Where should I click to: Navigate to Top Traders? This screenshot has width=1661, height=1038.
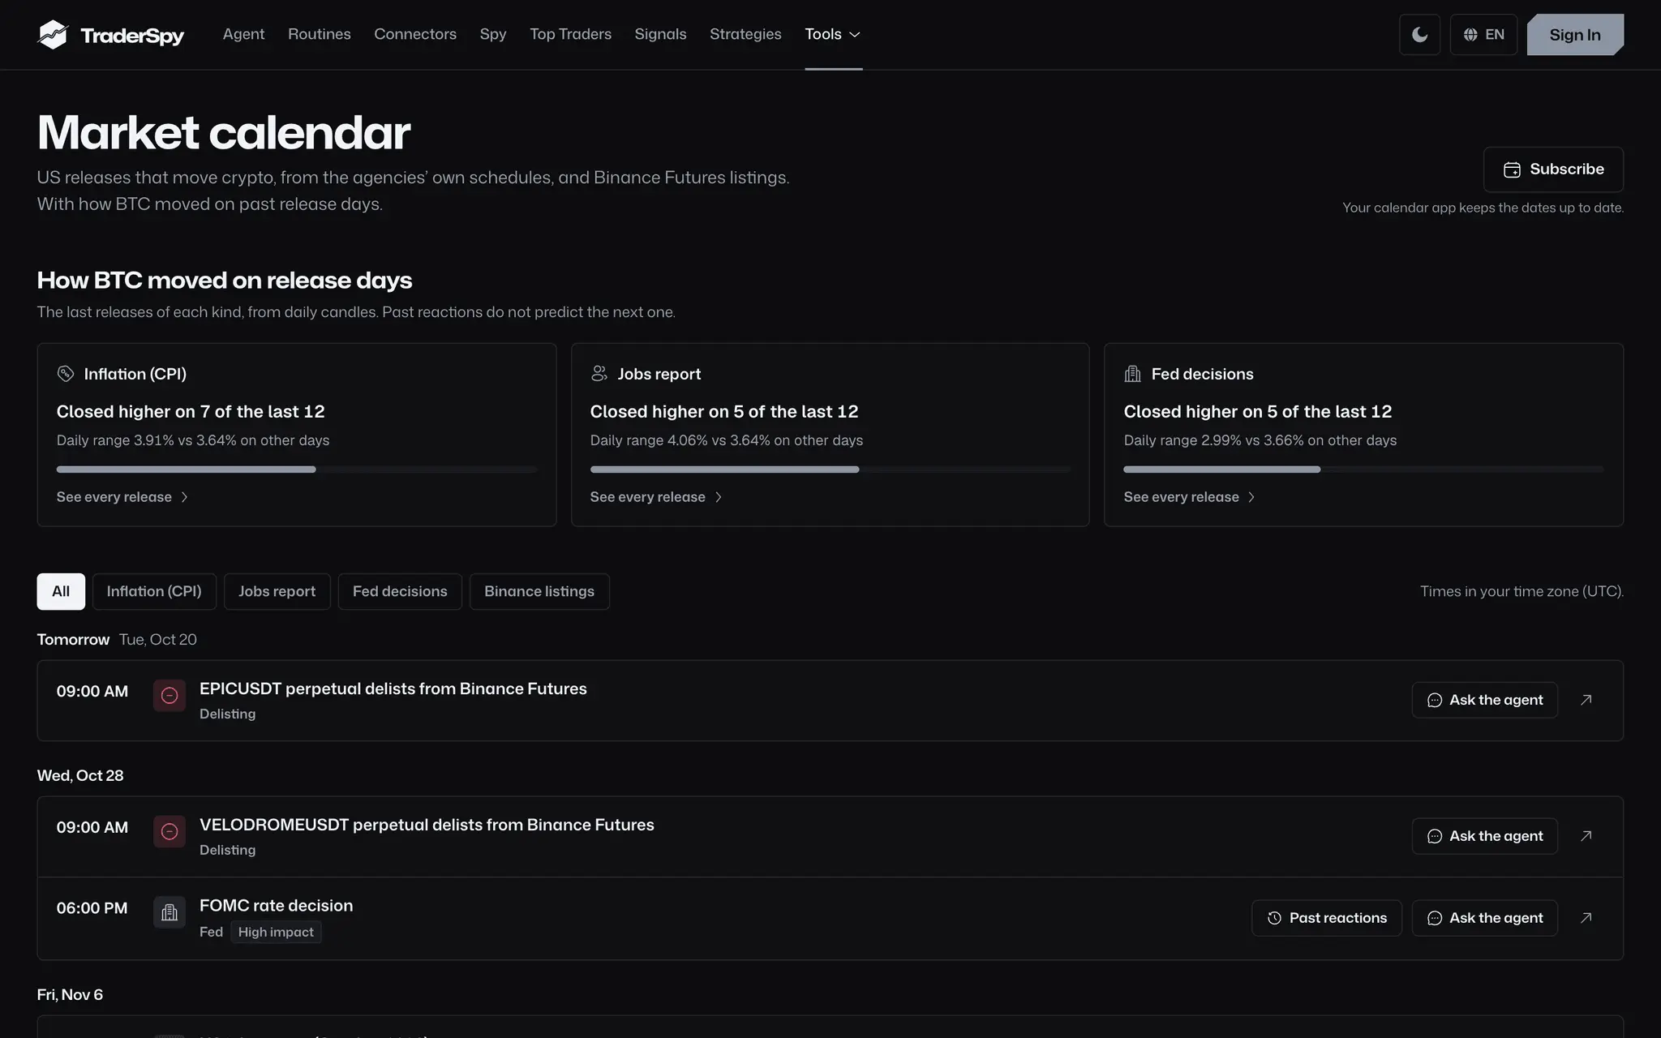(x=570, y=34)
